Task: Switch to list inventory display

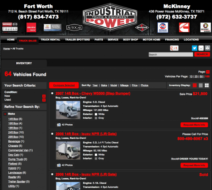Action: tap(195, 85)
